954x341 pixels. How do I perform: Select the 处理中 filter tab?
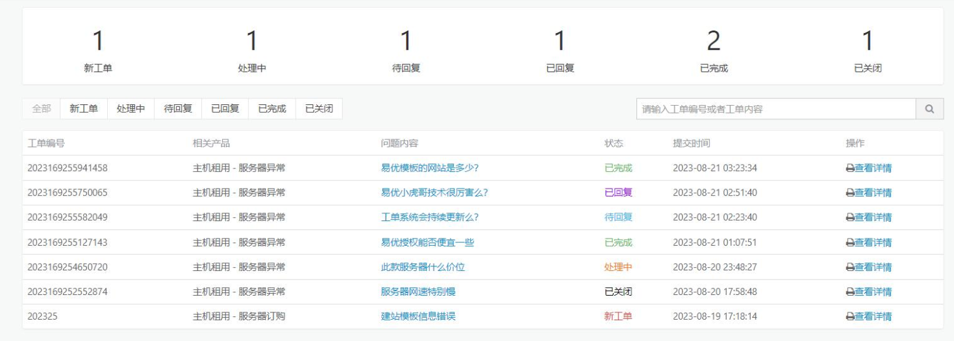point(131,109)
